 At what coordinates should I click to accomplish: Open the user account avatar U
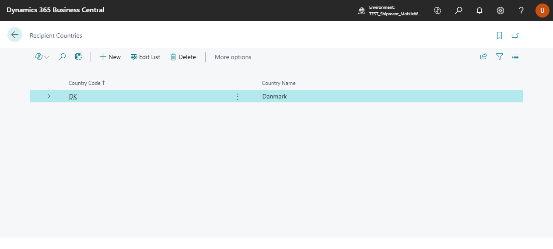pyautogui.click(x=542, y=11)
